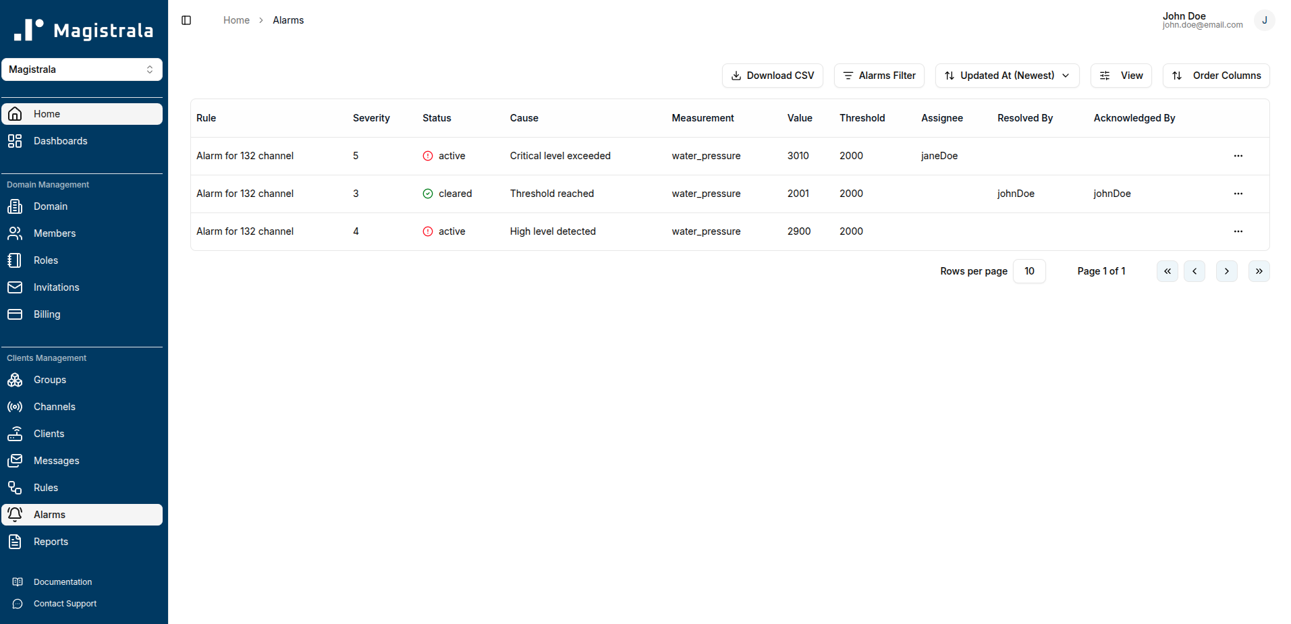The width and height of the screenshot is (1291, 624).
Task: Click the Channels broadcast icon
Action: pos(15,407)
